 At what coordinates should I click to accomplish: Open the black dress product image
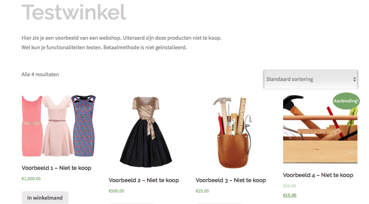(x=146, y=132)
